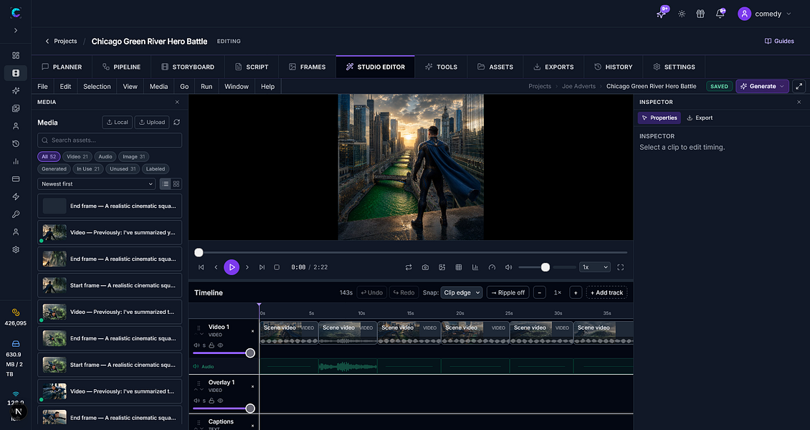The width and height of the screenshot is (810, 430).
Task: Toggle the light/dark theme sun icon
Action: pyautogui.click(x=682, y=14)
